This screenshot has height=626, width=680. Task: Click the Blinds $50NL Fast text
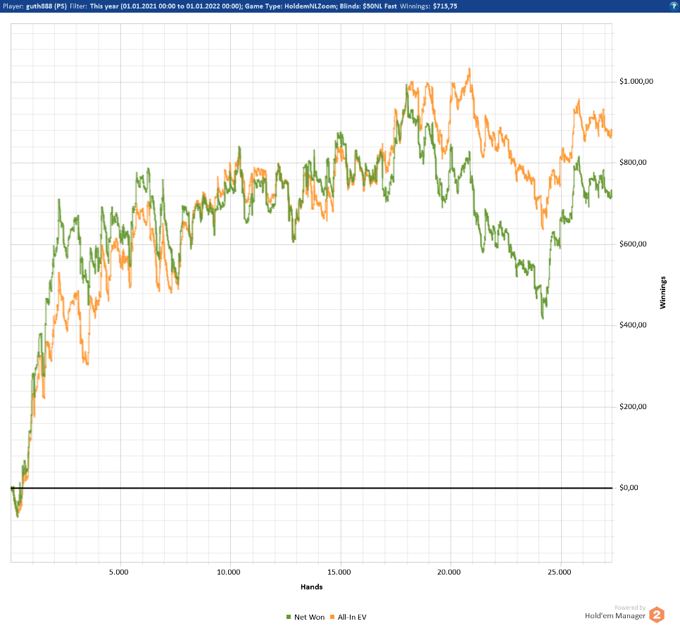(x=368, y=6)
